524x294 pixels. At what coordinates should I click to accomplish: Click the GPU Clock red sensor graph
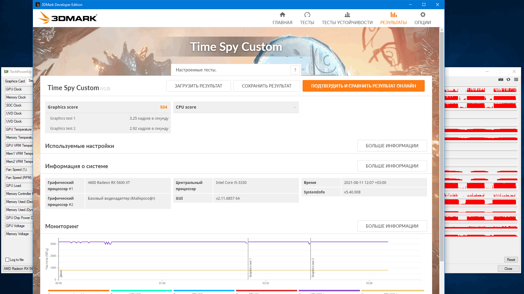tap(481, 89)
